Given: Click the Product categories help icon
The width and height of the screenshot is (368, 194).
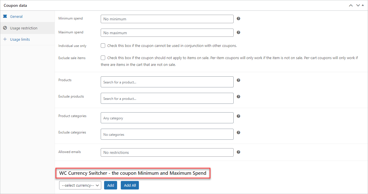Looking at the screenshot, I should click(238, 116).
